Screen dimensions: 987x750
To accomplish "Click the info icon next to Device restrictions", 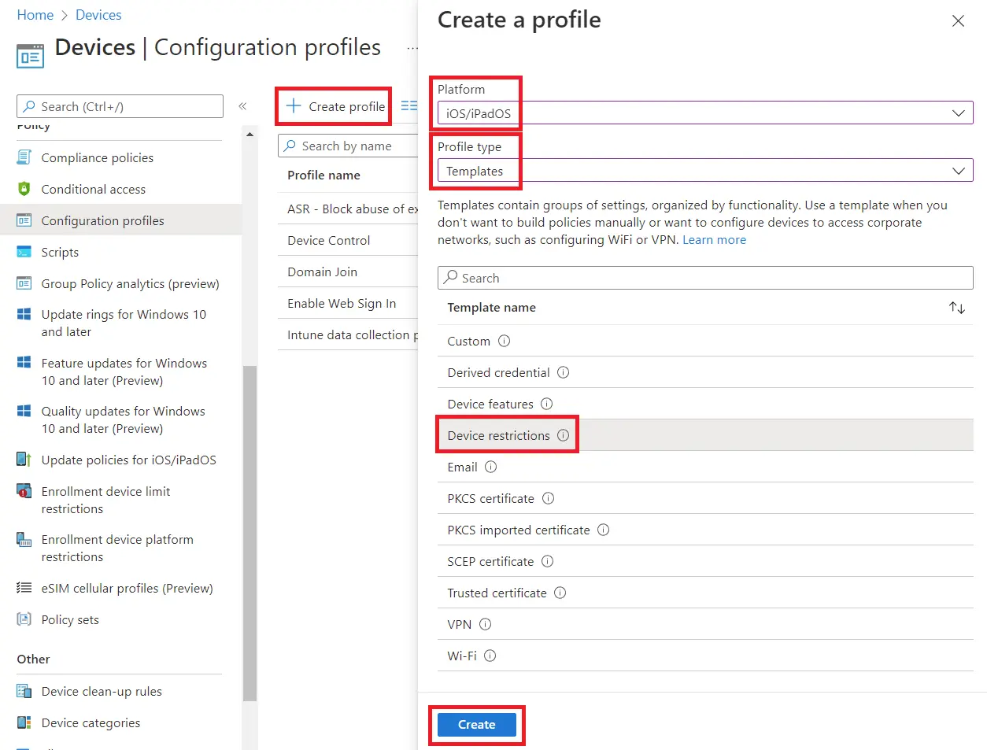I will pos(563,435).
